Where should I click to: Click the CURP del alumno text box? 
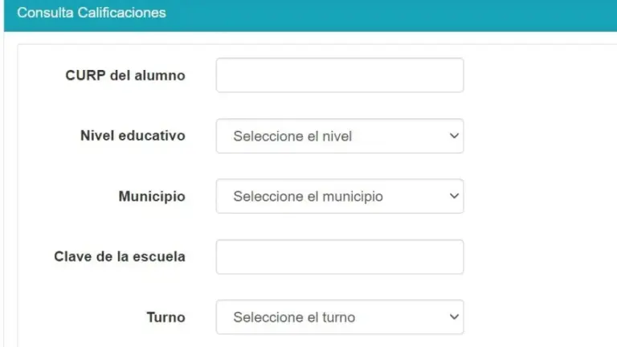click(x=340, y=76)
